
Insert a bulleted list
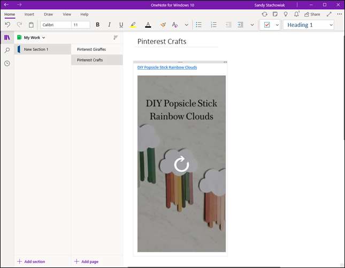(x=198, y=25)
